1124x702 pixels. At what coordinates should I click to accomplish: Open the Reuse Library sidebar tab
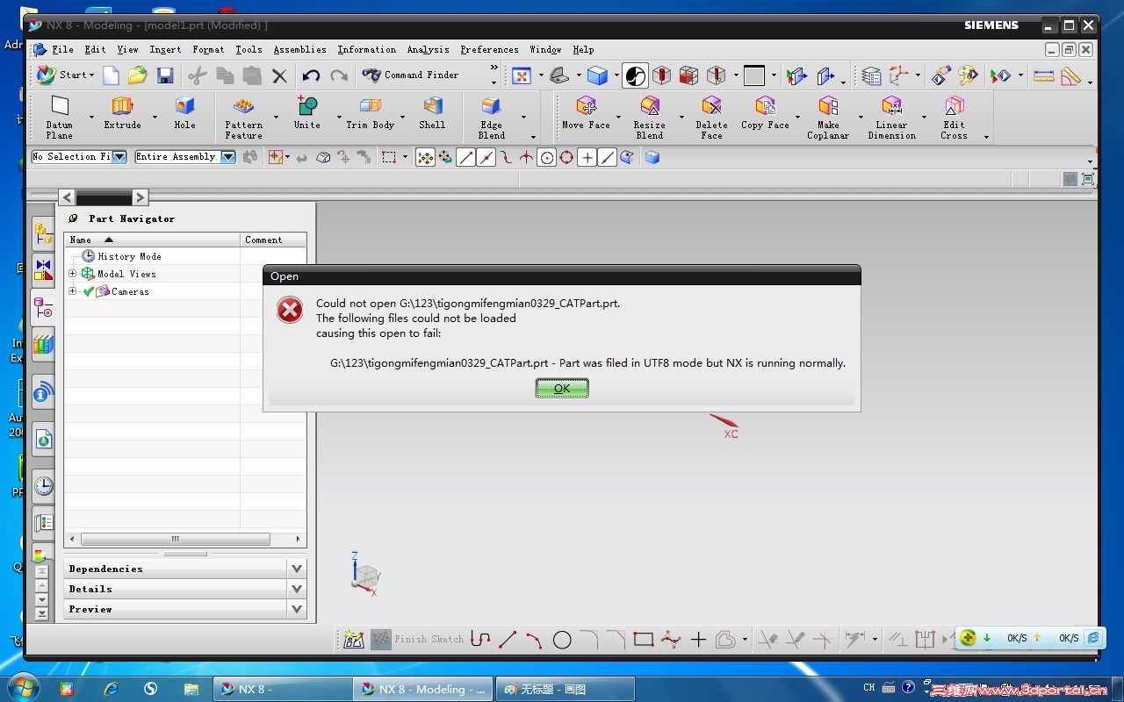click(43, 344)
